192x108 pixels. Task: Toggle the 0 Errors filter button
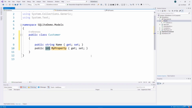pos(23,87)
